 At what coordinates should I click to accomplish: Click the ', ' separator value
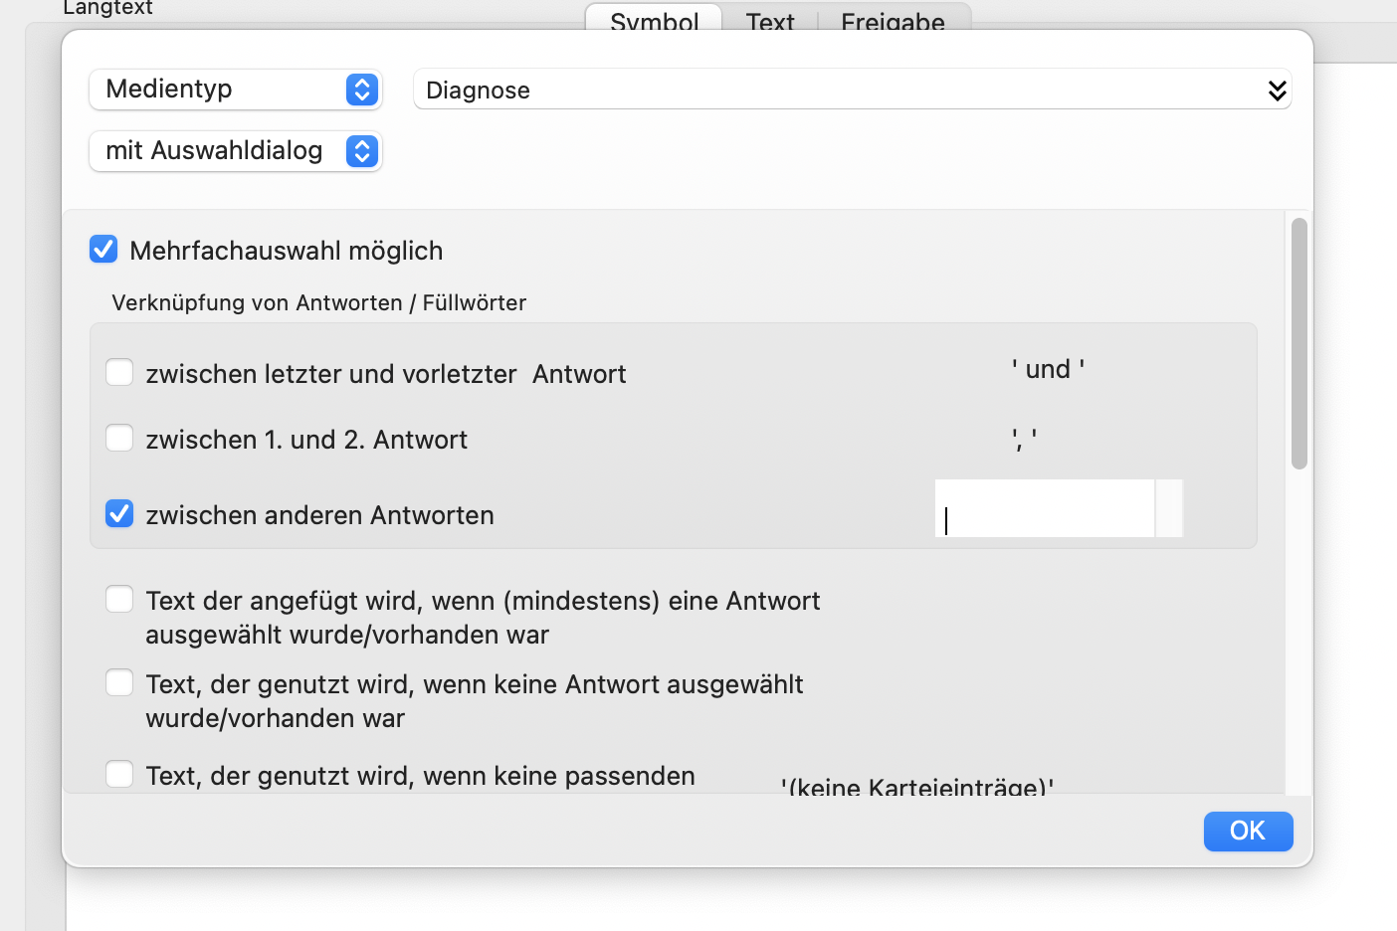pyautogui.click(x=1024, y=437)
